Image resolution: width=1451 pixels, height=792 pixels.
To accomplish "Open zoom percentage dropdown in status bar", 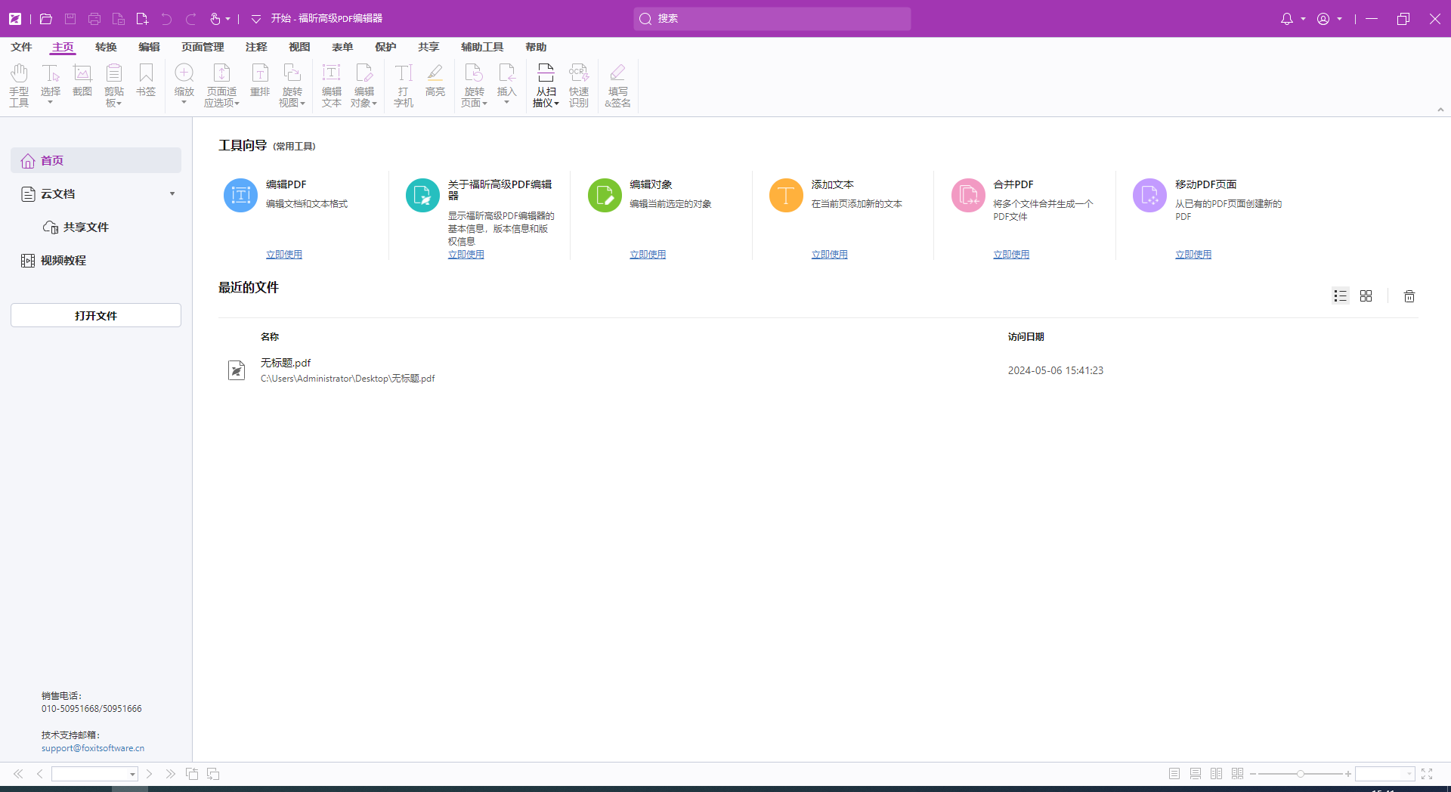I will point(1409,774).
